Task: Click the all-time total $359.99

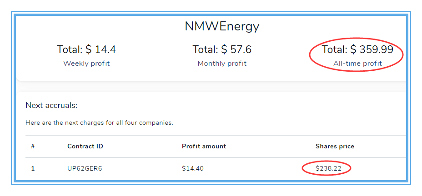Action: (358, 49)
